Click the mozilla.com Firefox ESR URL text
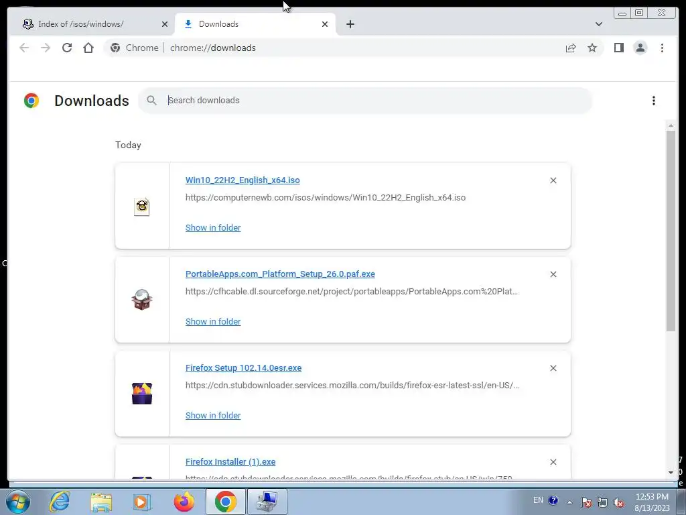 (x=352, y=386)
